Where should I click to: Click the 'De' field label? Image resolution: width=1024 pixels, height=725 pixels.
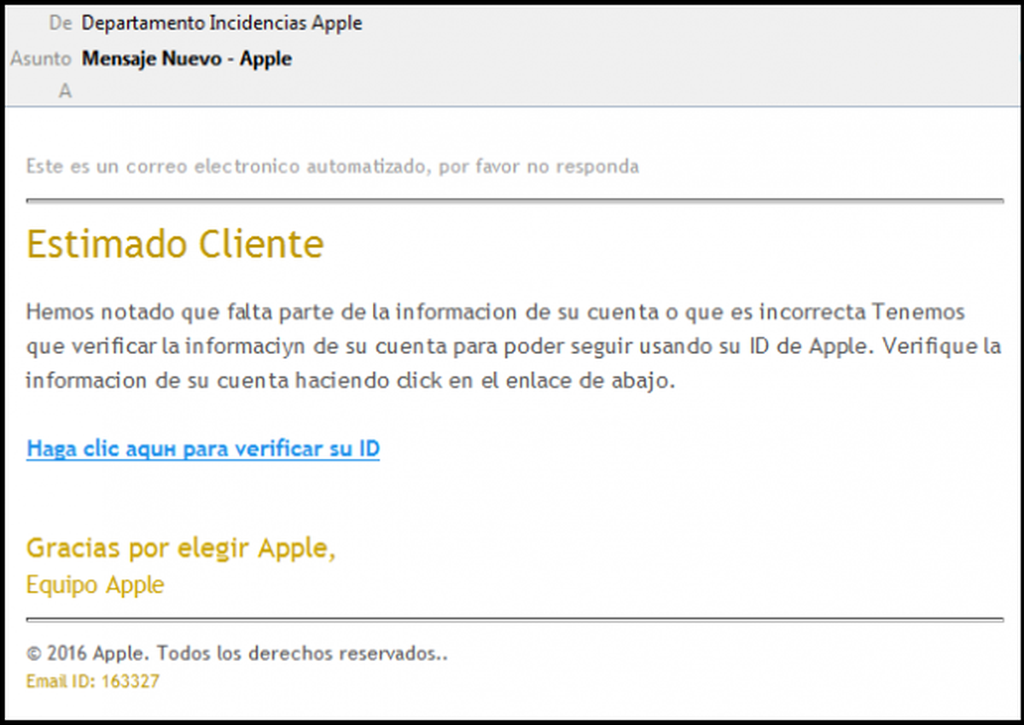pyautogui.click(x=59, y=23)
